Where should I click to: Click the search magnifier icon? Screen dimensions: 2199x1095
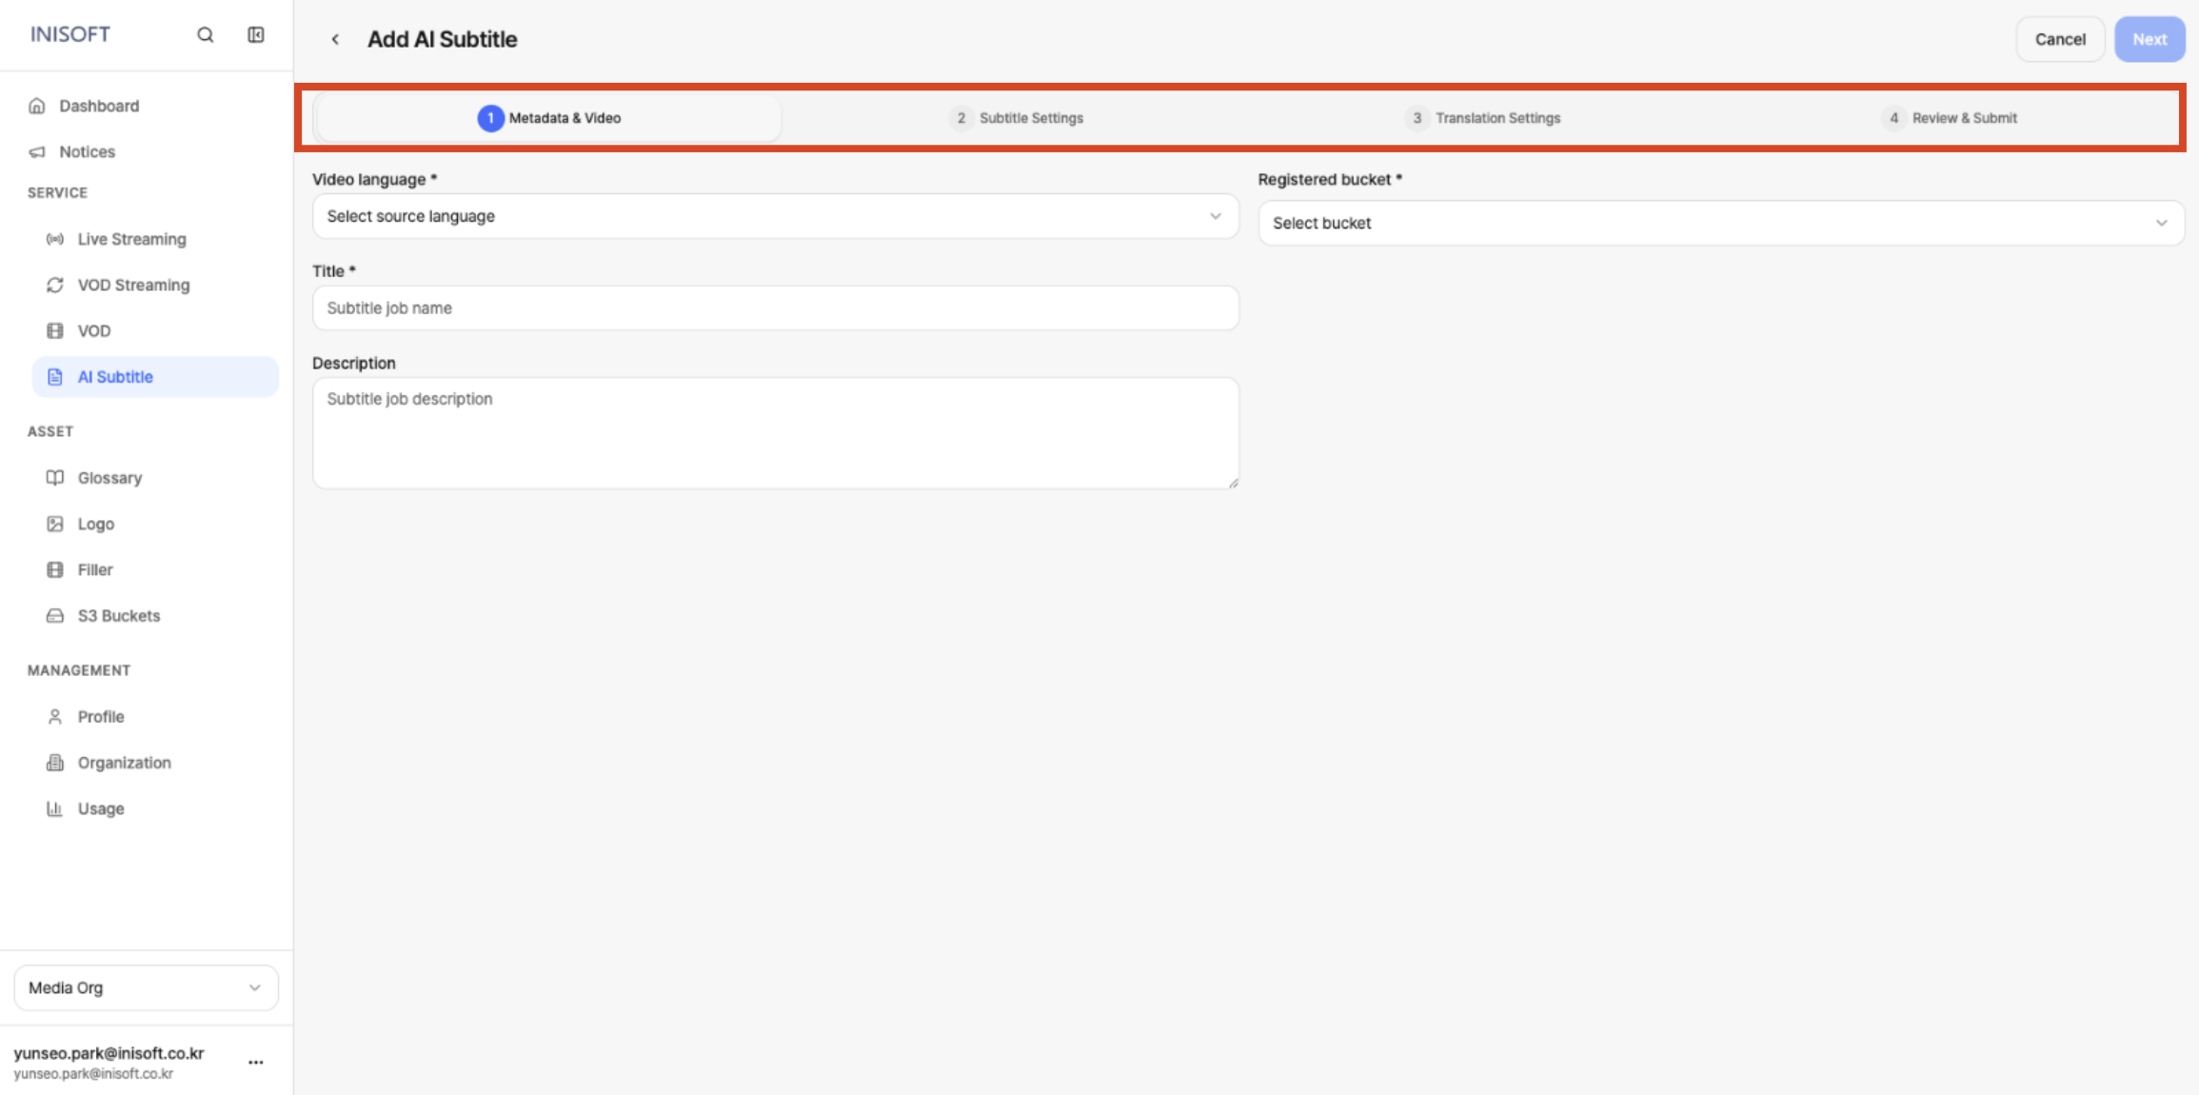tap(206, 35)
